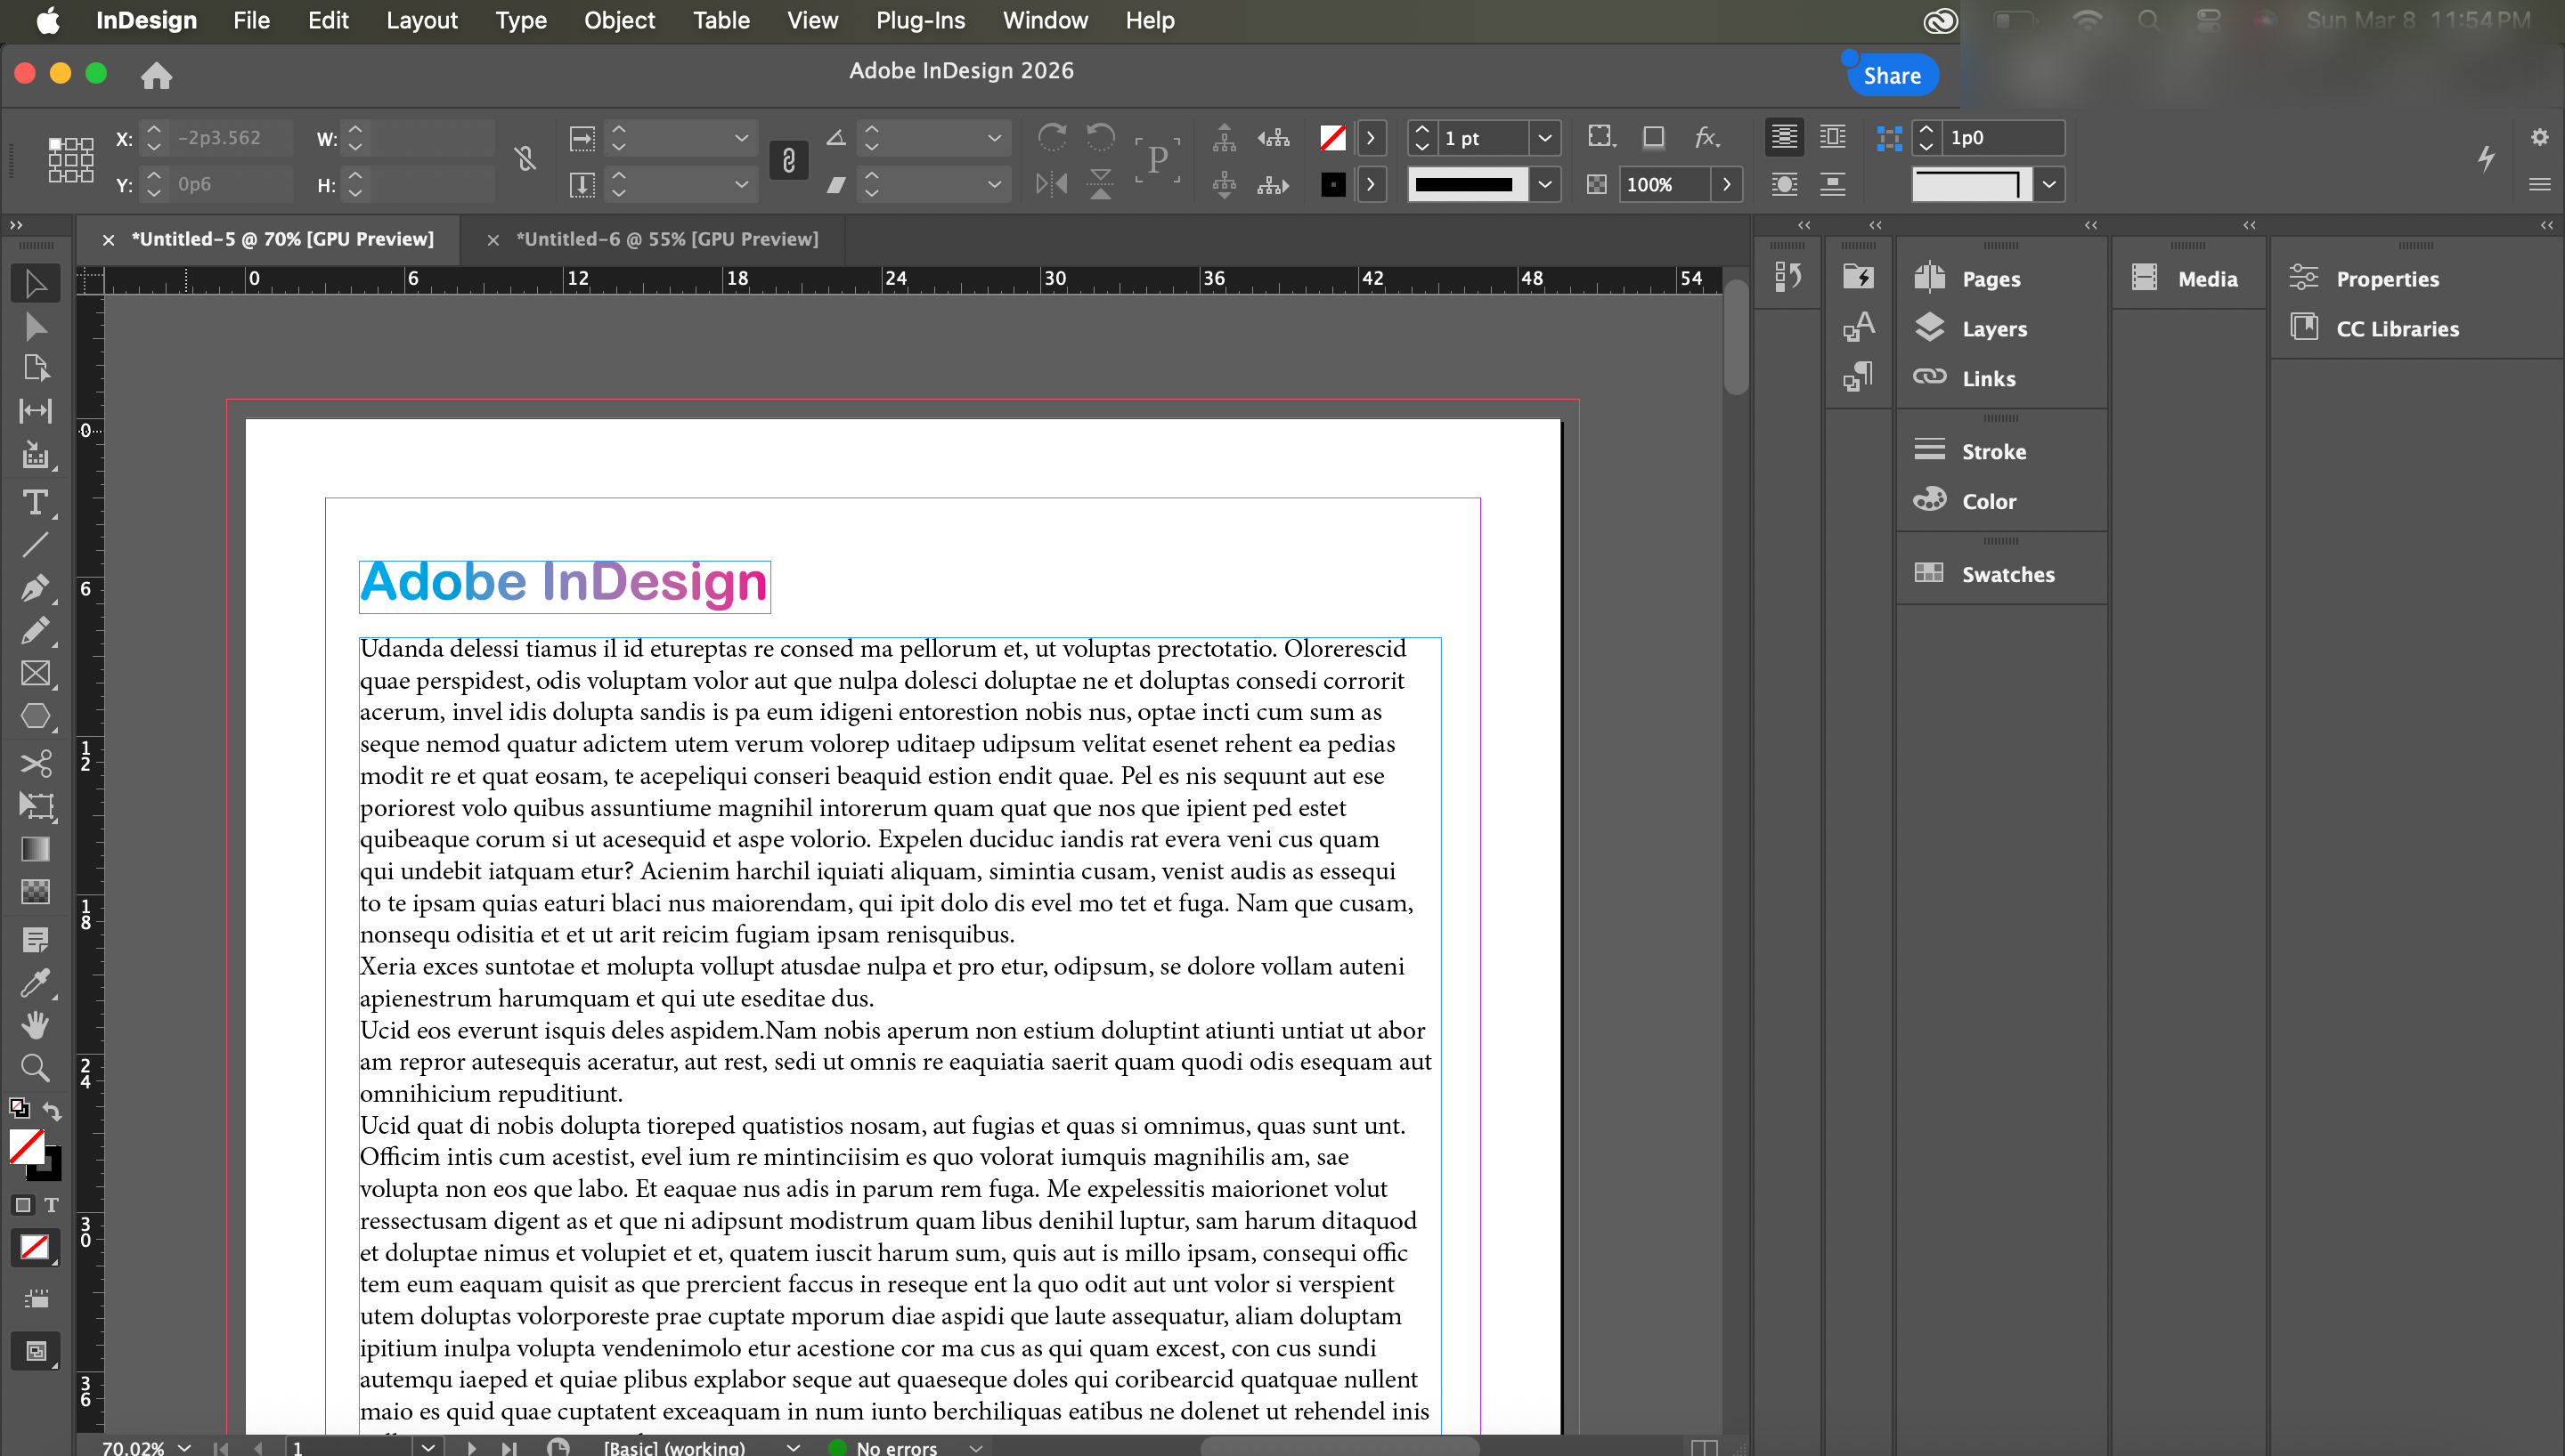This screenshot has width=2565, height=1456.
Task: Open the stroke type dropdown
Action: 1544,184
